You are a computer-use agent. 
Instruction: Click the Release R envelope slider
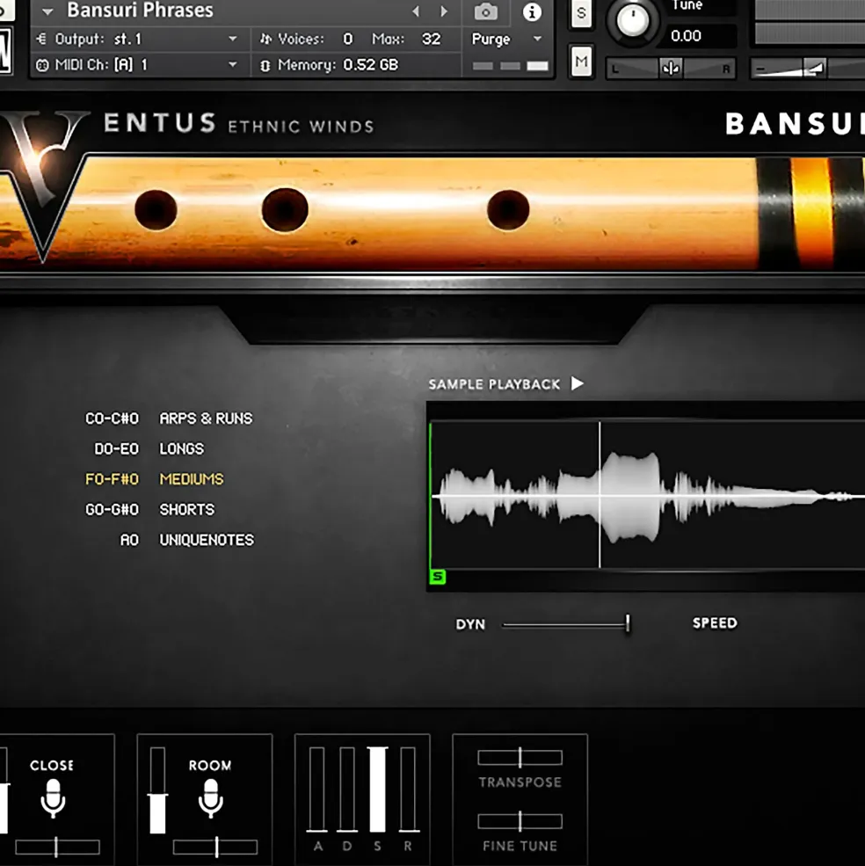408,790
